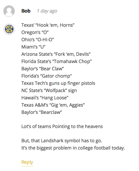Click the Landshark symbol sentence

tap(62, 141)
